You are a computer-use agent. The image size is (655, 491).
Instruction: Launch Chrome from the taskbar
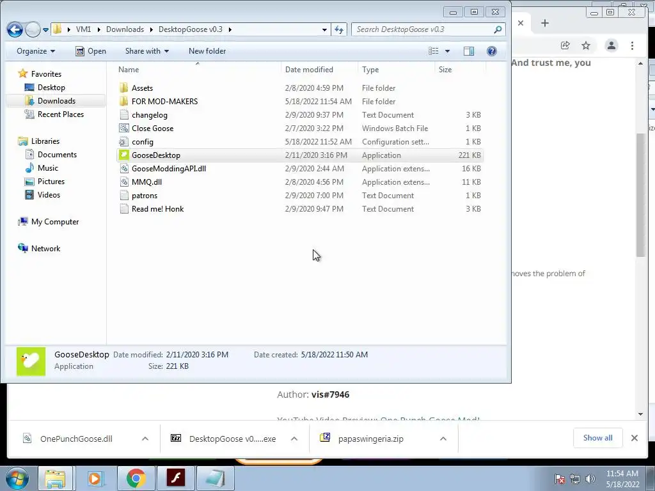[136, 478]
